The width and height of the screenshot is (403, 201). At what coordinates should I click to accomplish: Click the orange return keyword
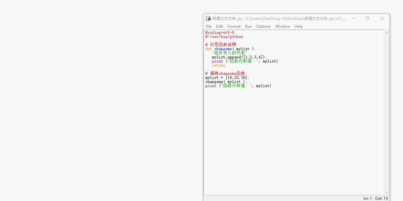click(x=218, y=65)
